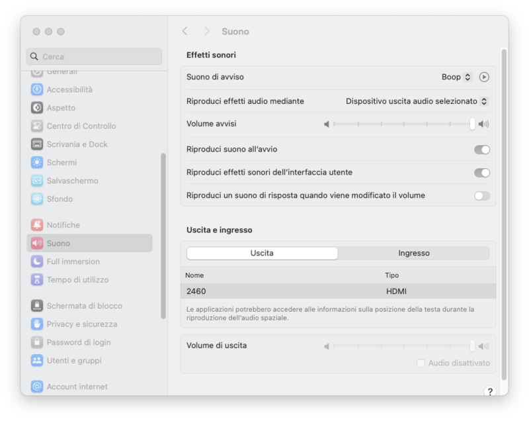Click the Tempo di utilizzo hourglass icon
This screenshot has width=529, height=421.
coord(37,279)
